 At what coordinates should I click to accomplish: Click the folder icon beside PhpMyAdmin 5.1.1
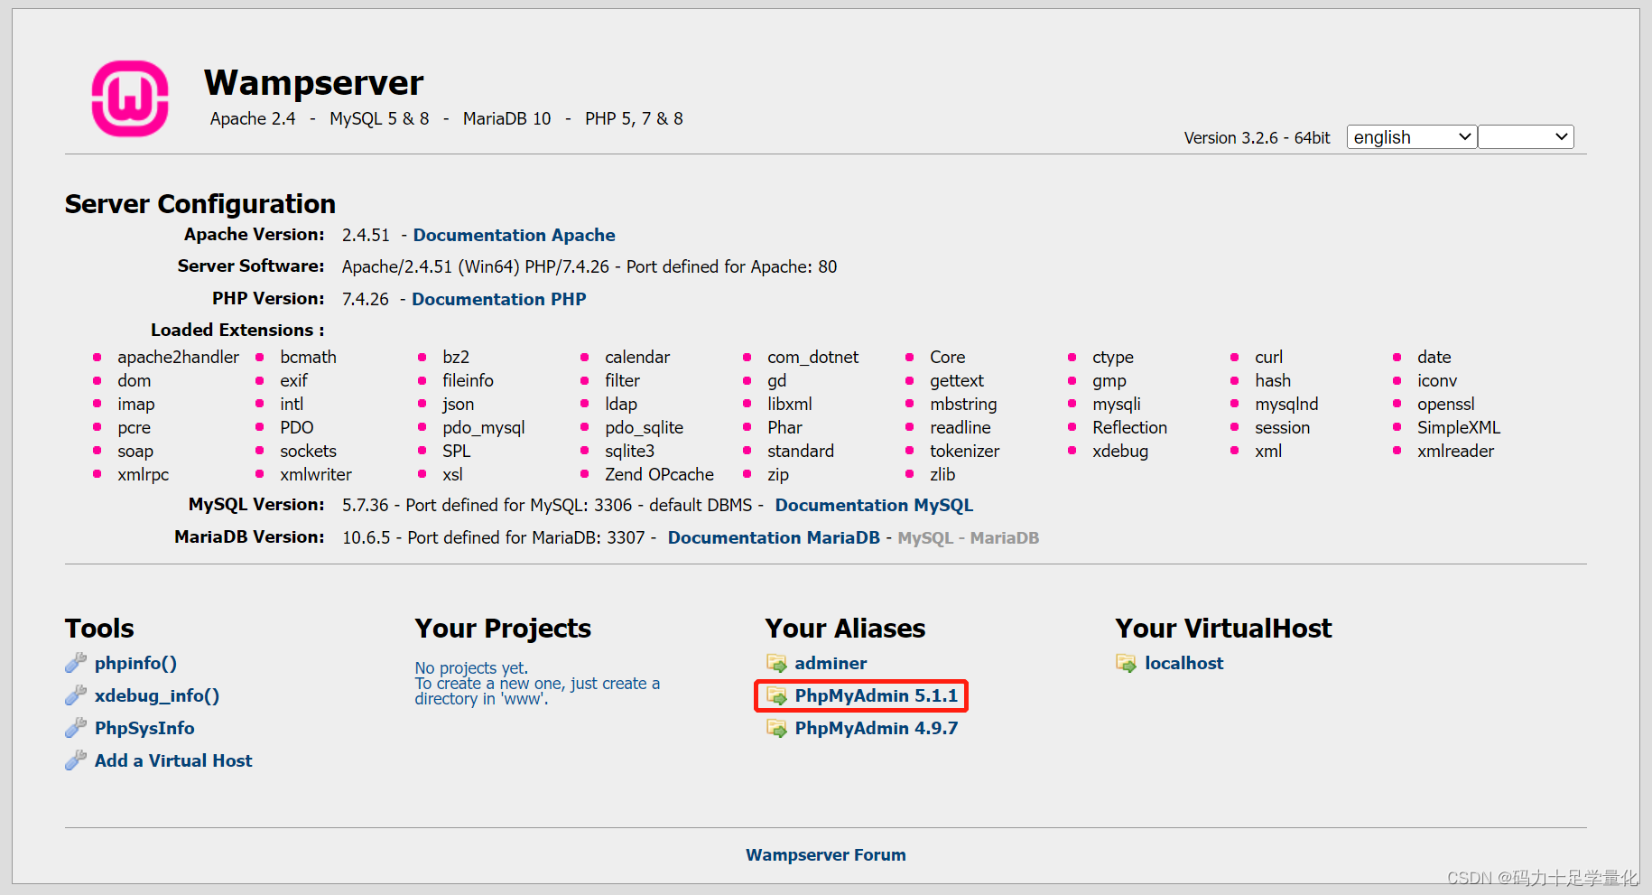pos(776,695)
